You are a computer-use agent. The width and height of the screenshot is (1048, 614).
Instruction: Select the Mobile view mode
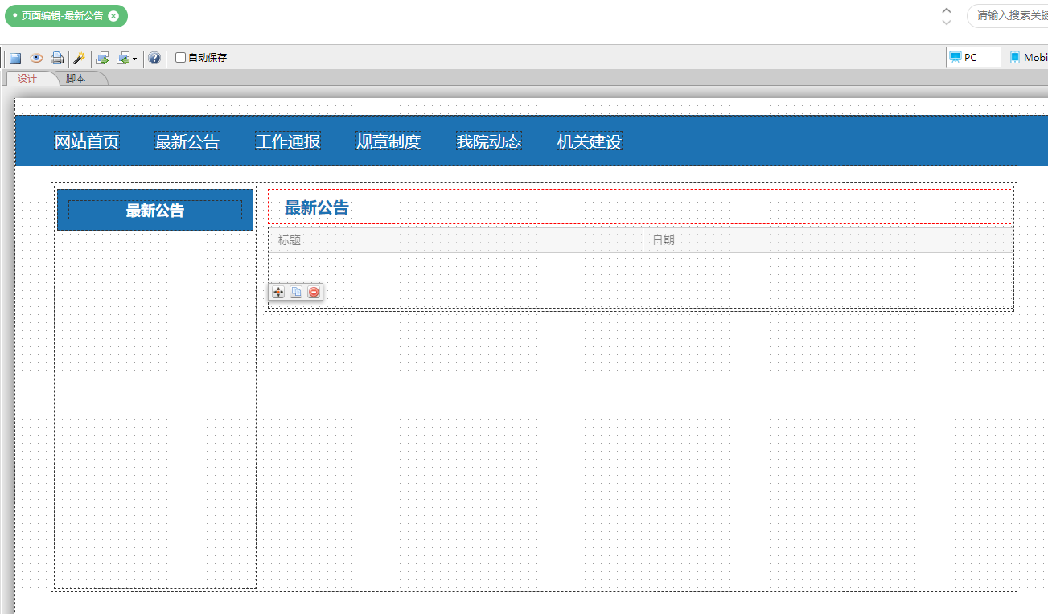1029,57
